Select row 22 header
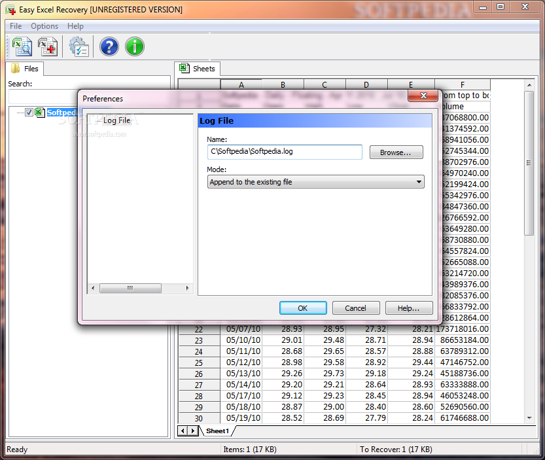The image size is (545, 460). [199, 329]
